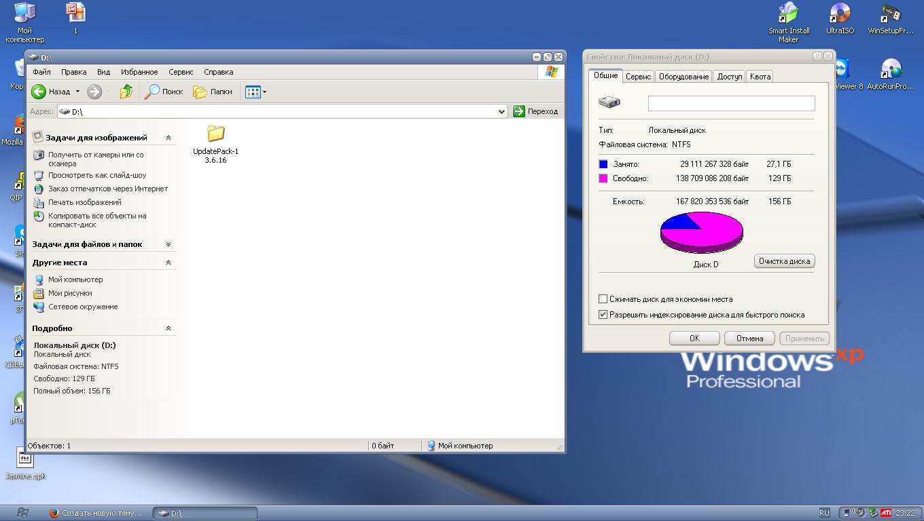Toggle the Папки folders pane
The width and height of the screenshot is (924, 521).
click(213, 92)
